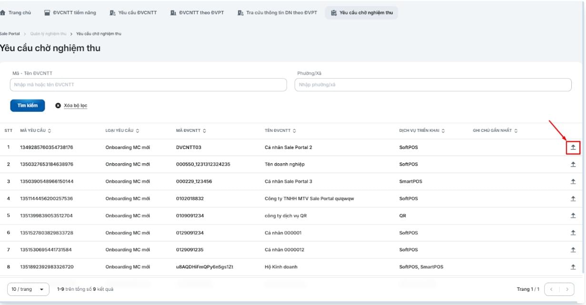
Task: Click upload icon in Hộ Kinh doanh row
Action: tap(573, 267)
